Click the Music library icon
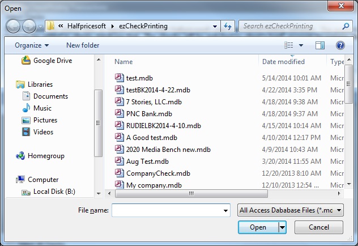 click(26, 108)
